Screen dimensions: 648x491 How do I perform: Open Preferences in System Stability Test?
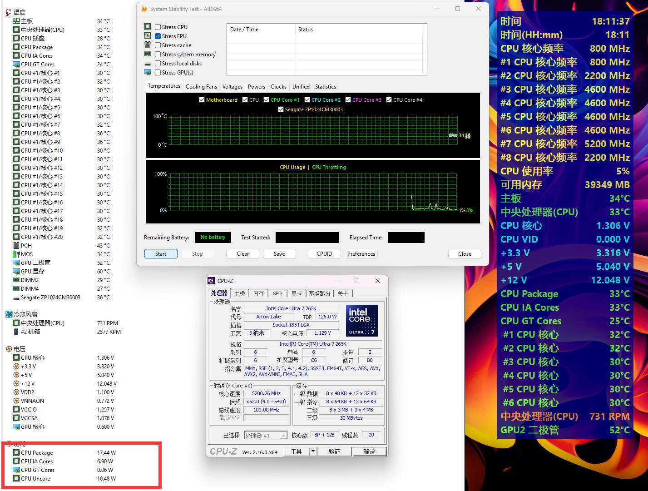click(361, 254)
